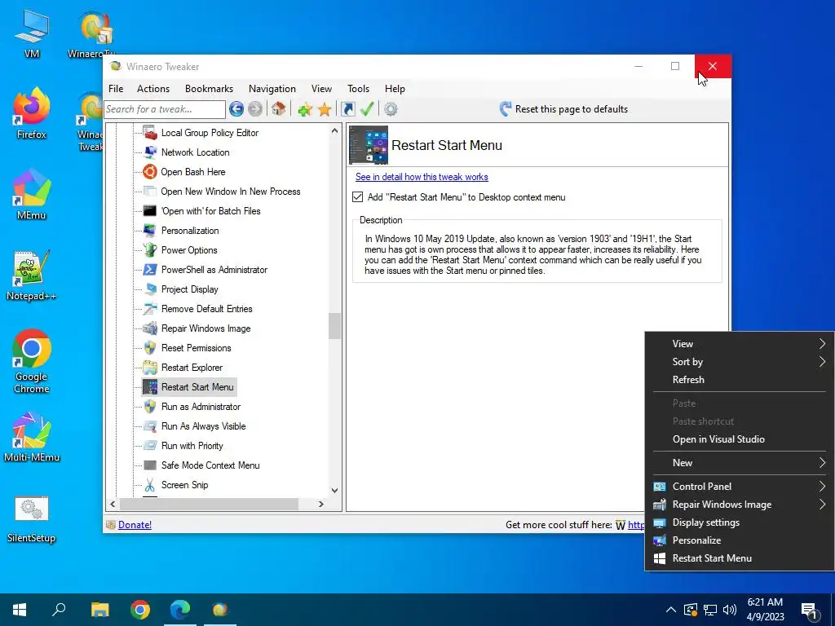Click the Local Group Policy Editor icon

coord(150,133)
